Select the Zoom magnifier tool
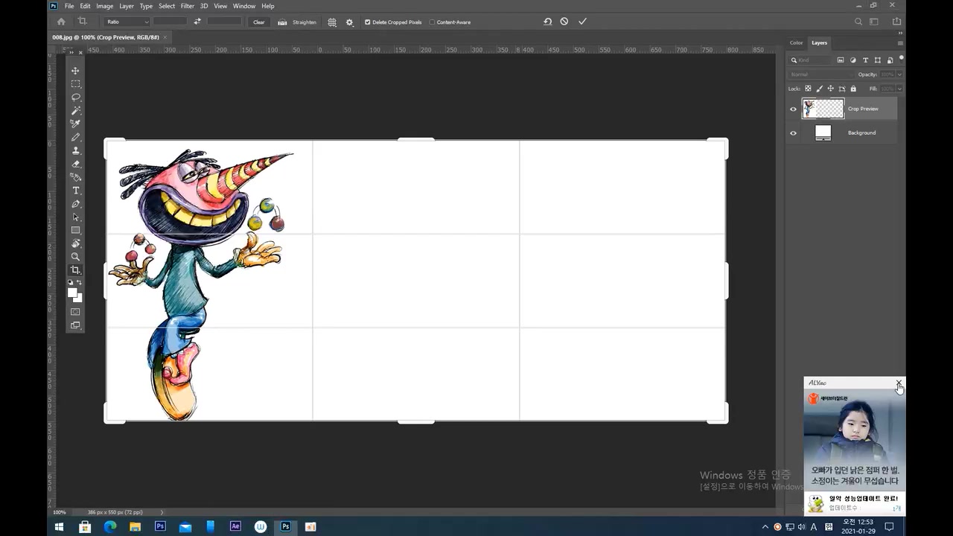The width and height of the screenshot is (953, 536). (75, 257)
